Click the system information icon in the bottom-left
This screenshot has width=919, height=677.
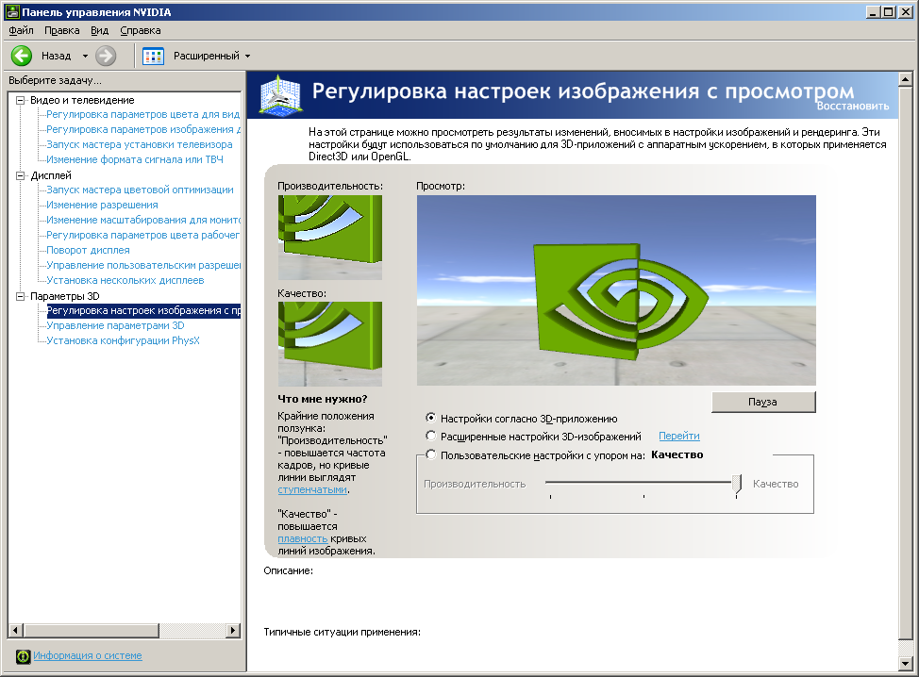pos(24,656)
